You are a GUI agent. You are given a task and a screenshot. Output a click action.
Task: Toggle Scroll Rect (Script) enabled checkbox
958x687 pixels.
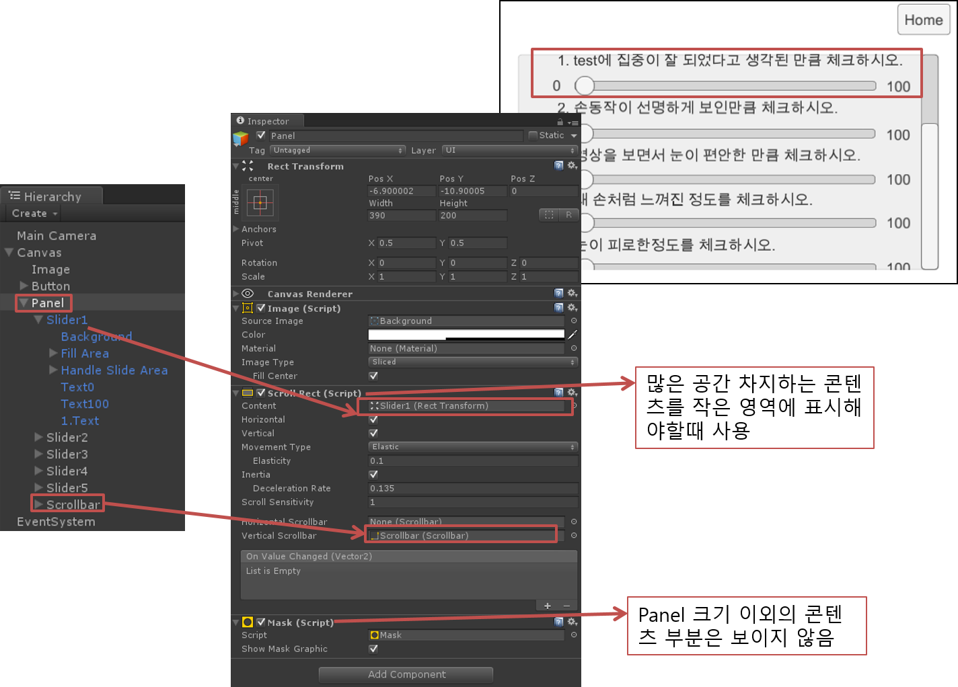click(261, 393)
